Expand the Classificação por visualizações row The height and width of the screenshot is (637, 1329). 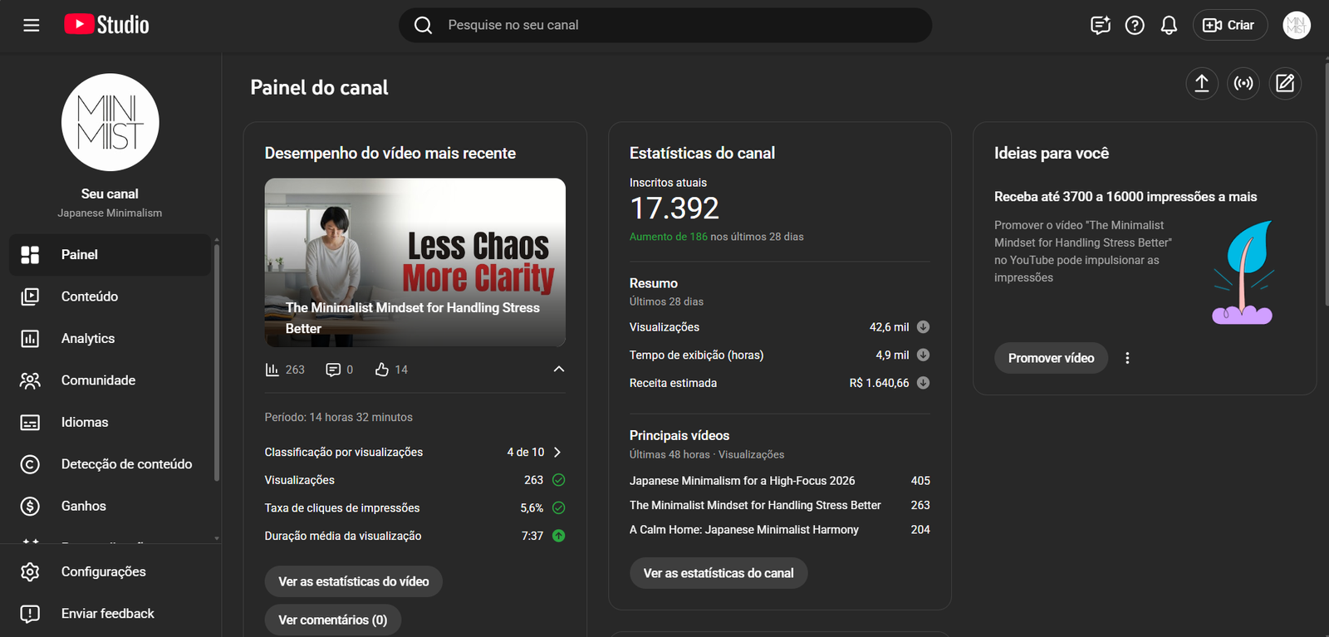coord(557,452)
